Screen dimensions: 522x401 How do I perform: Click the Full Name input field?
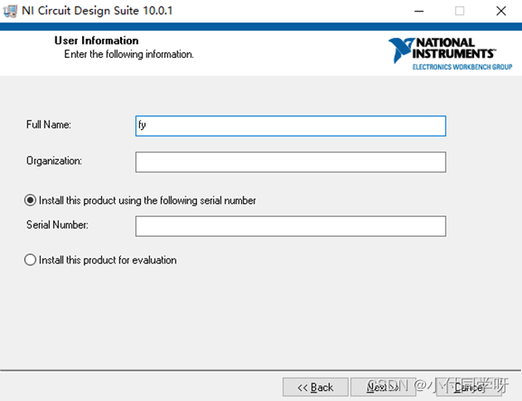291,126
